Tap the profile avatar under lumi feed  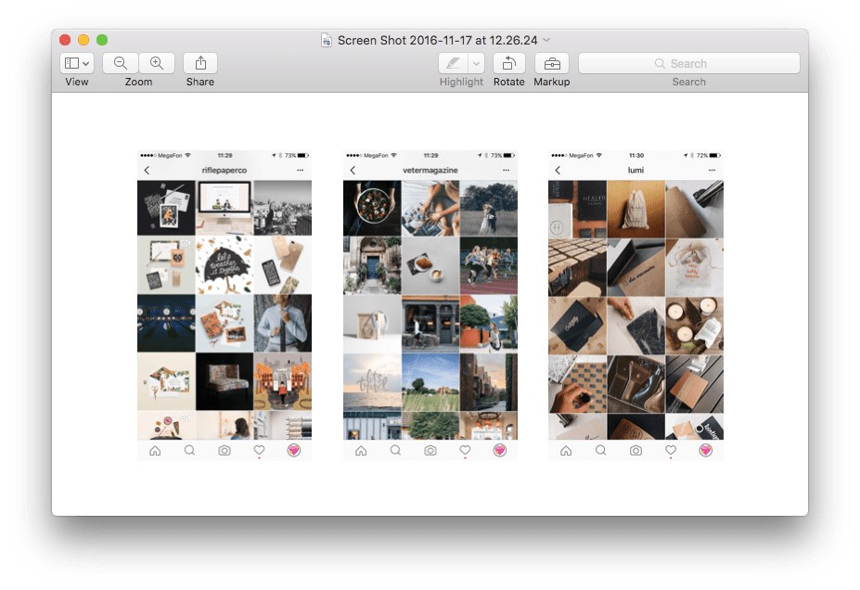point(705,450)
